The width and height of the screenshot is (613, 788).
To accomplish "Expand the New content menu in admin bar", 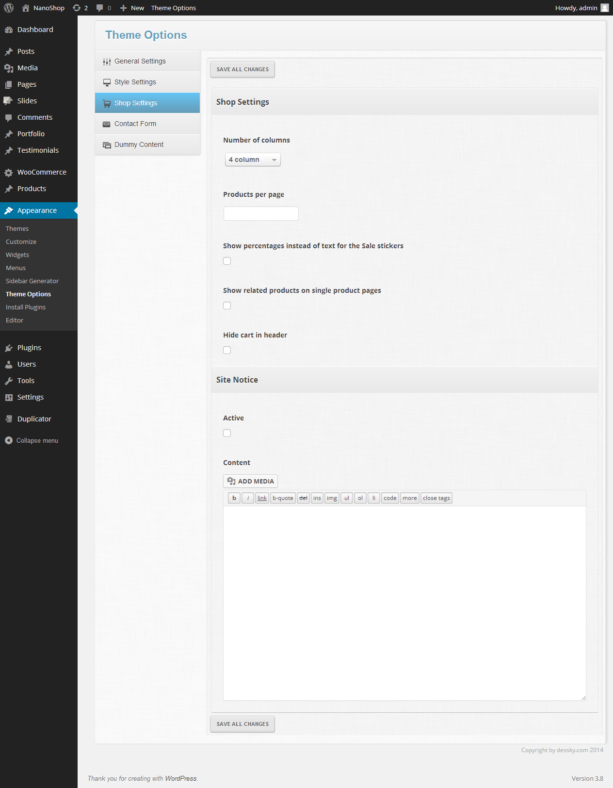I will [x=132, y=8].
